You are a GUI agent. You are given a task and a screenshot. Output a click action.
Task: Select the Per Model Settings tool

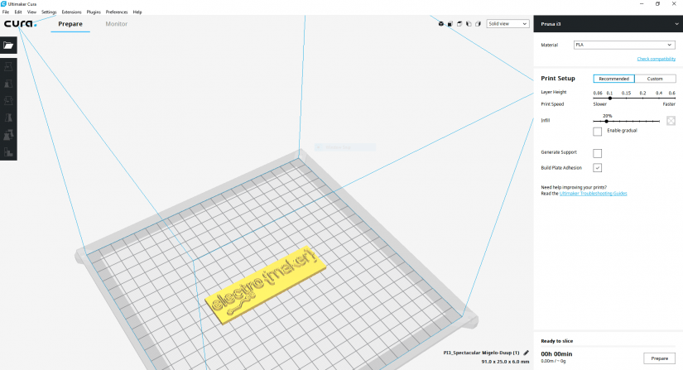(x=8, y=135)
